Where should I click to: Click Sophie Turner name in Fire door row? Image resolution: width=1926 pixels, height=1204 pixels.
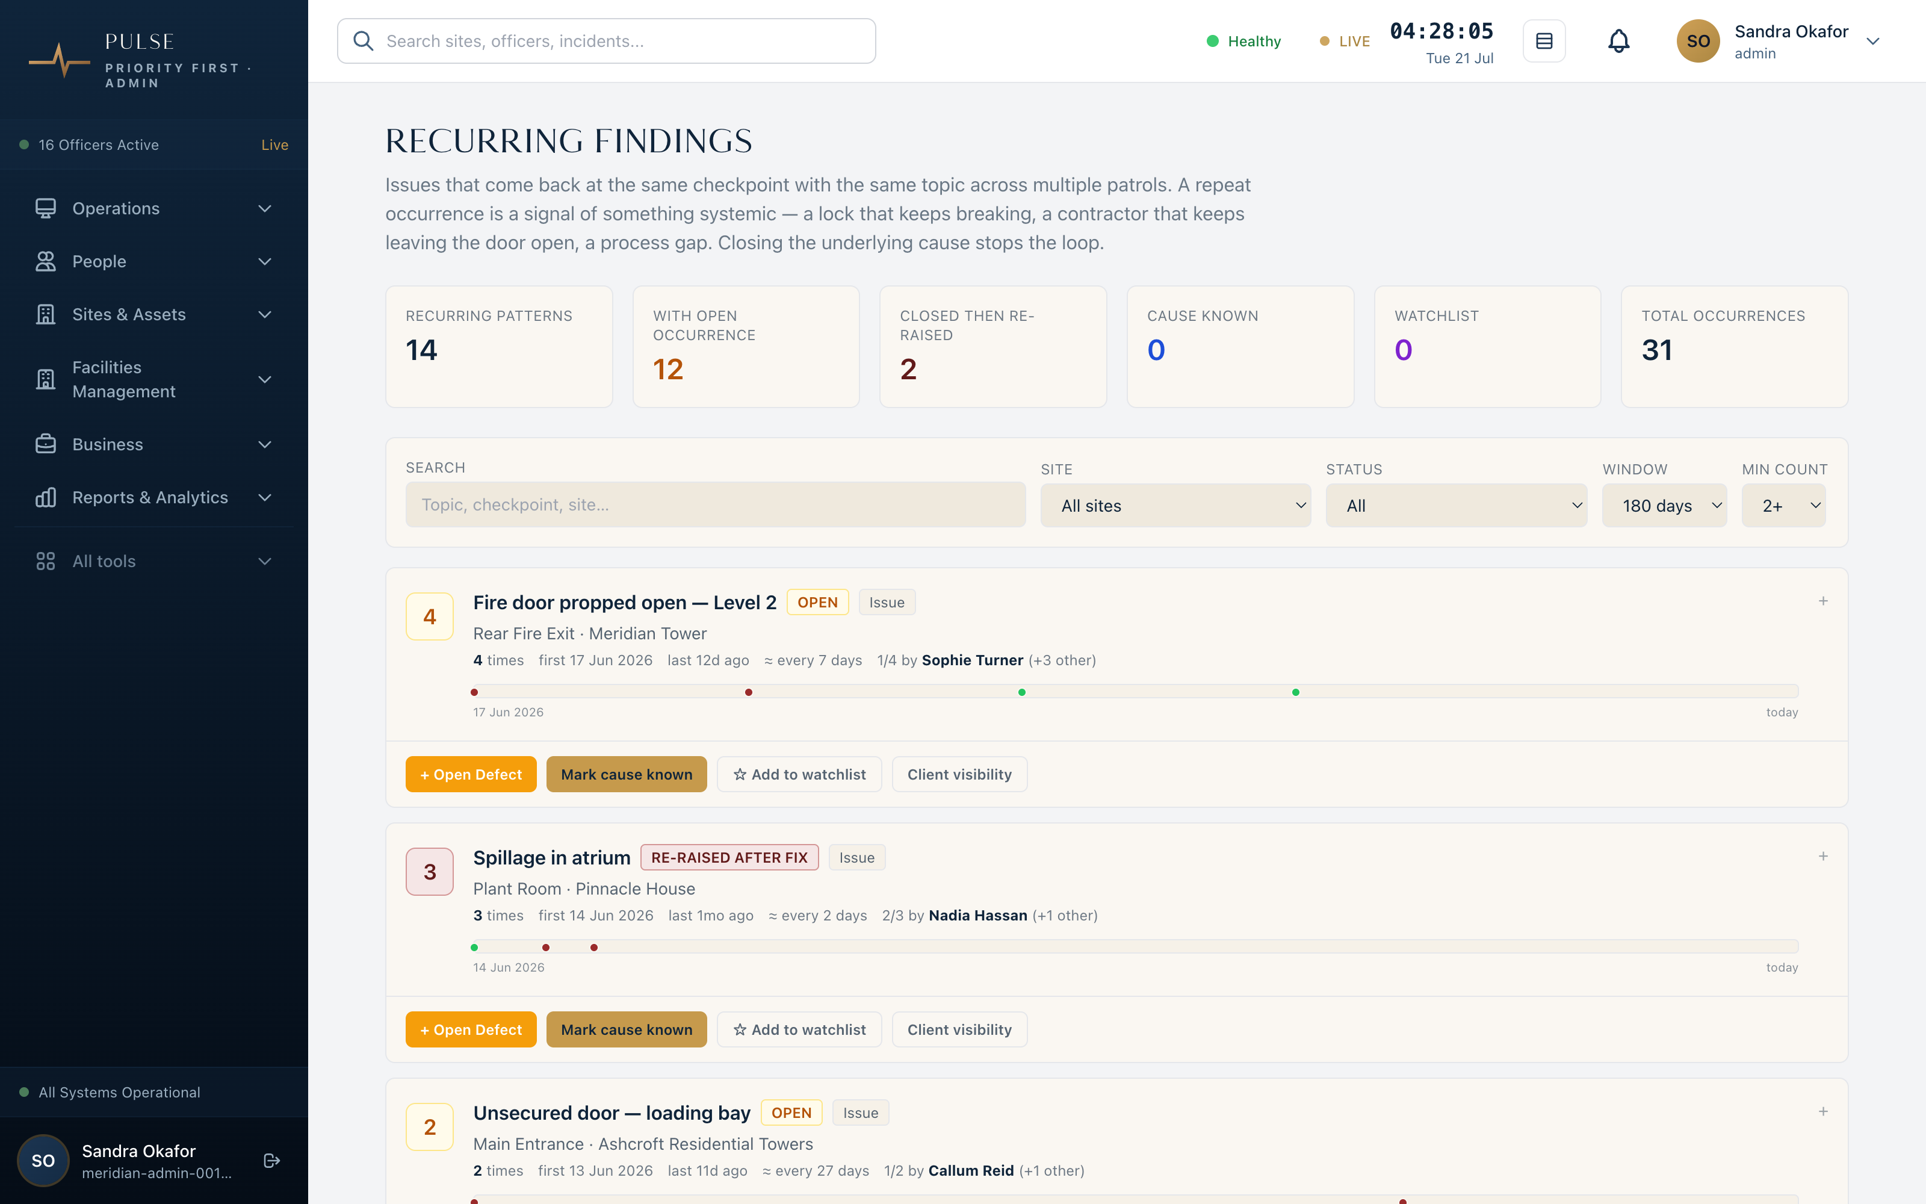click(x=972, y=660)
